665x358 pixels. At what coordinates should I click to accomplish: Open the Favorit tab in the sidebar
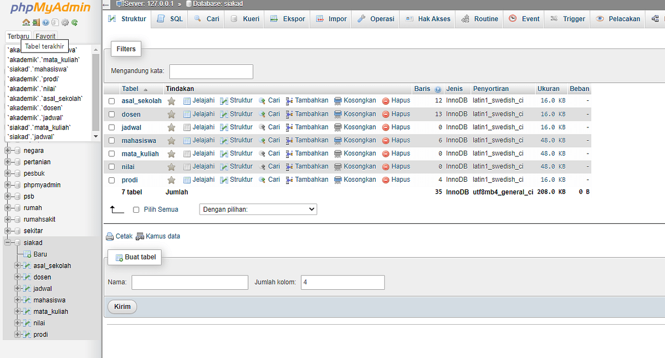coord(45,36)
